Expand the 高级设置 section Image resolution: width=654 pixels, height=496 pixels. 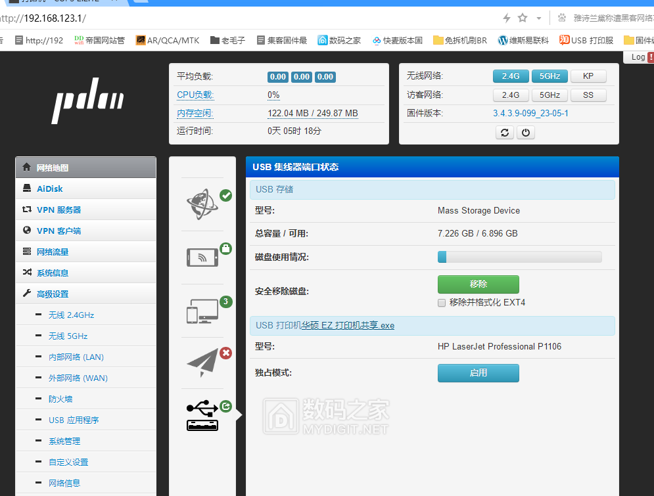click(52, 293)
